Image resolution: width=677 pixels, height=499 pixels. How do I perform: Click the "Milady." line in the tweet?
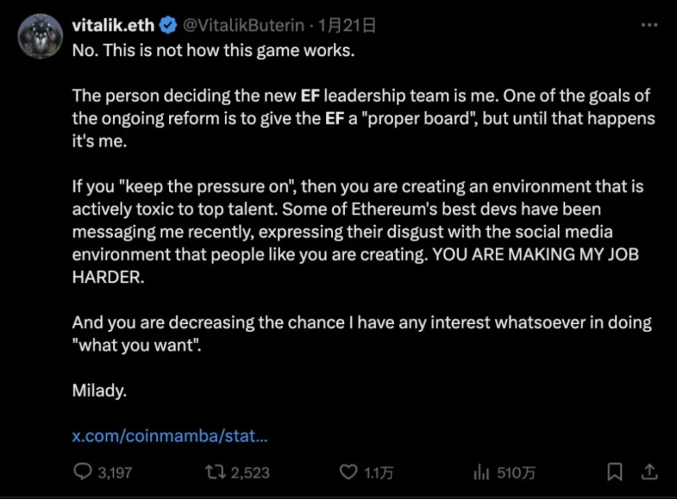[x=99, y=390]
